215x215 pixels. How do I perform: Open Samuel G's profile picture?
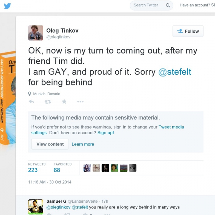click(x=36, y=206)
